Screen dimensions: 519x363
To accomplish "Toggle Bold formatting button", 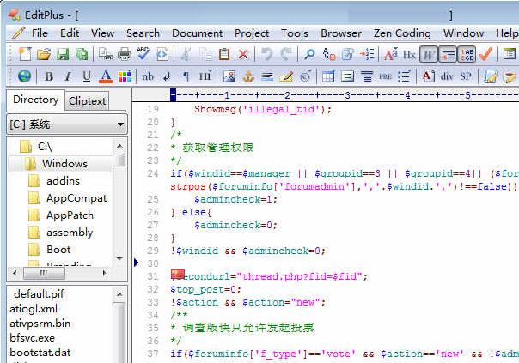I will coord(49,76).
